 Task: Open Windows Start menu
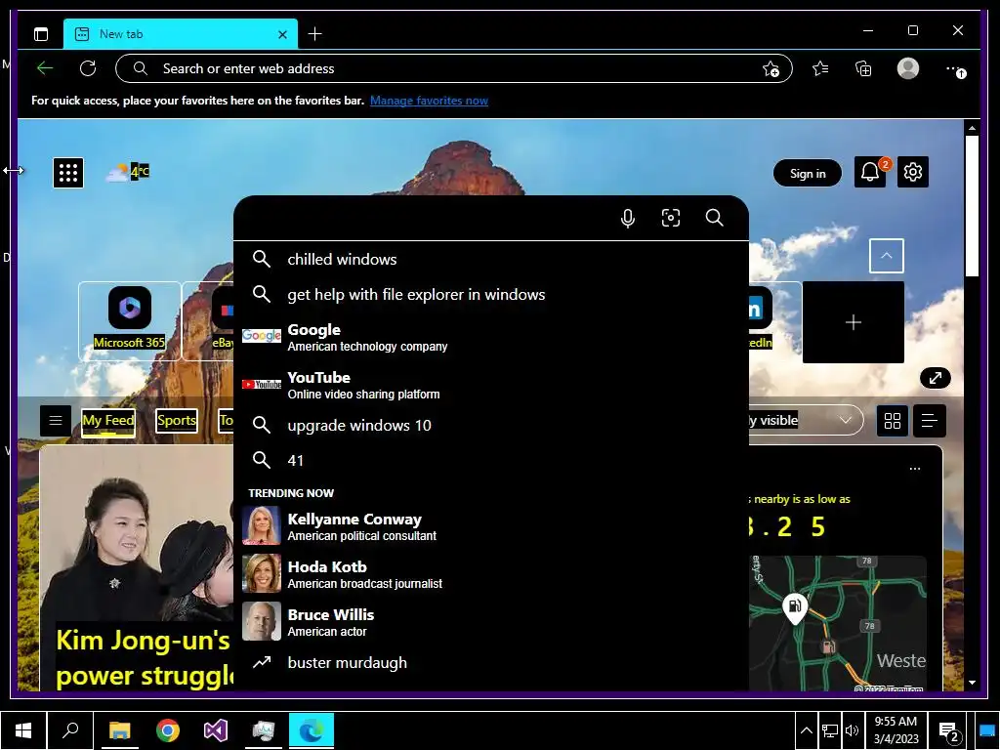[23, 730]
